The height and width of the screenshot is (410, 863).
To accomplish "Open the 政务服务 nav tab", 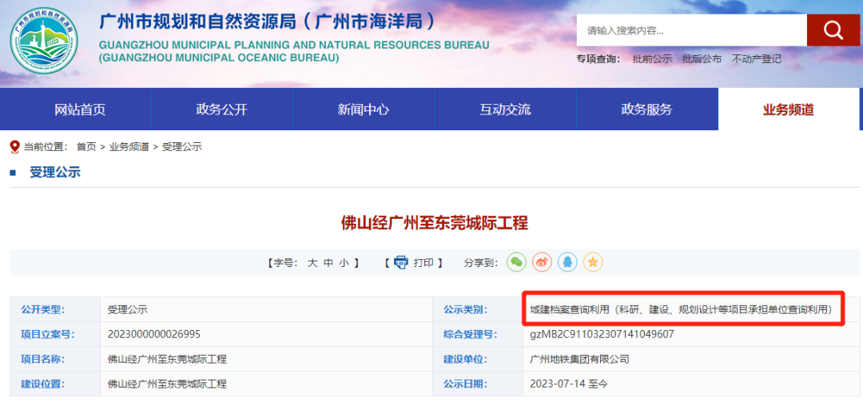I will (x=646, y=109).
